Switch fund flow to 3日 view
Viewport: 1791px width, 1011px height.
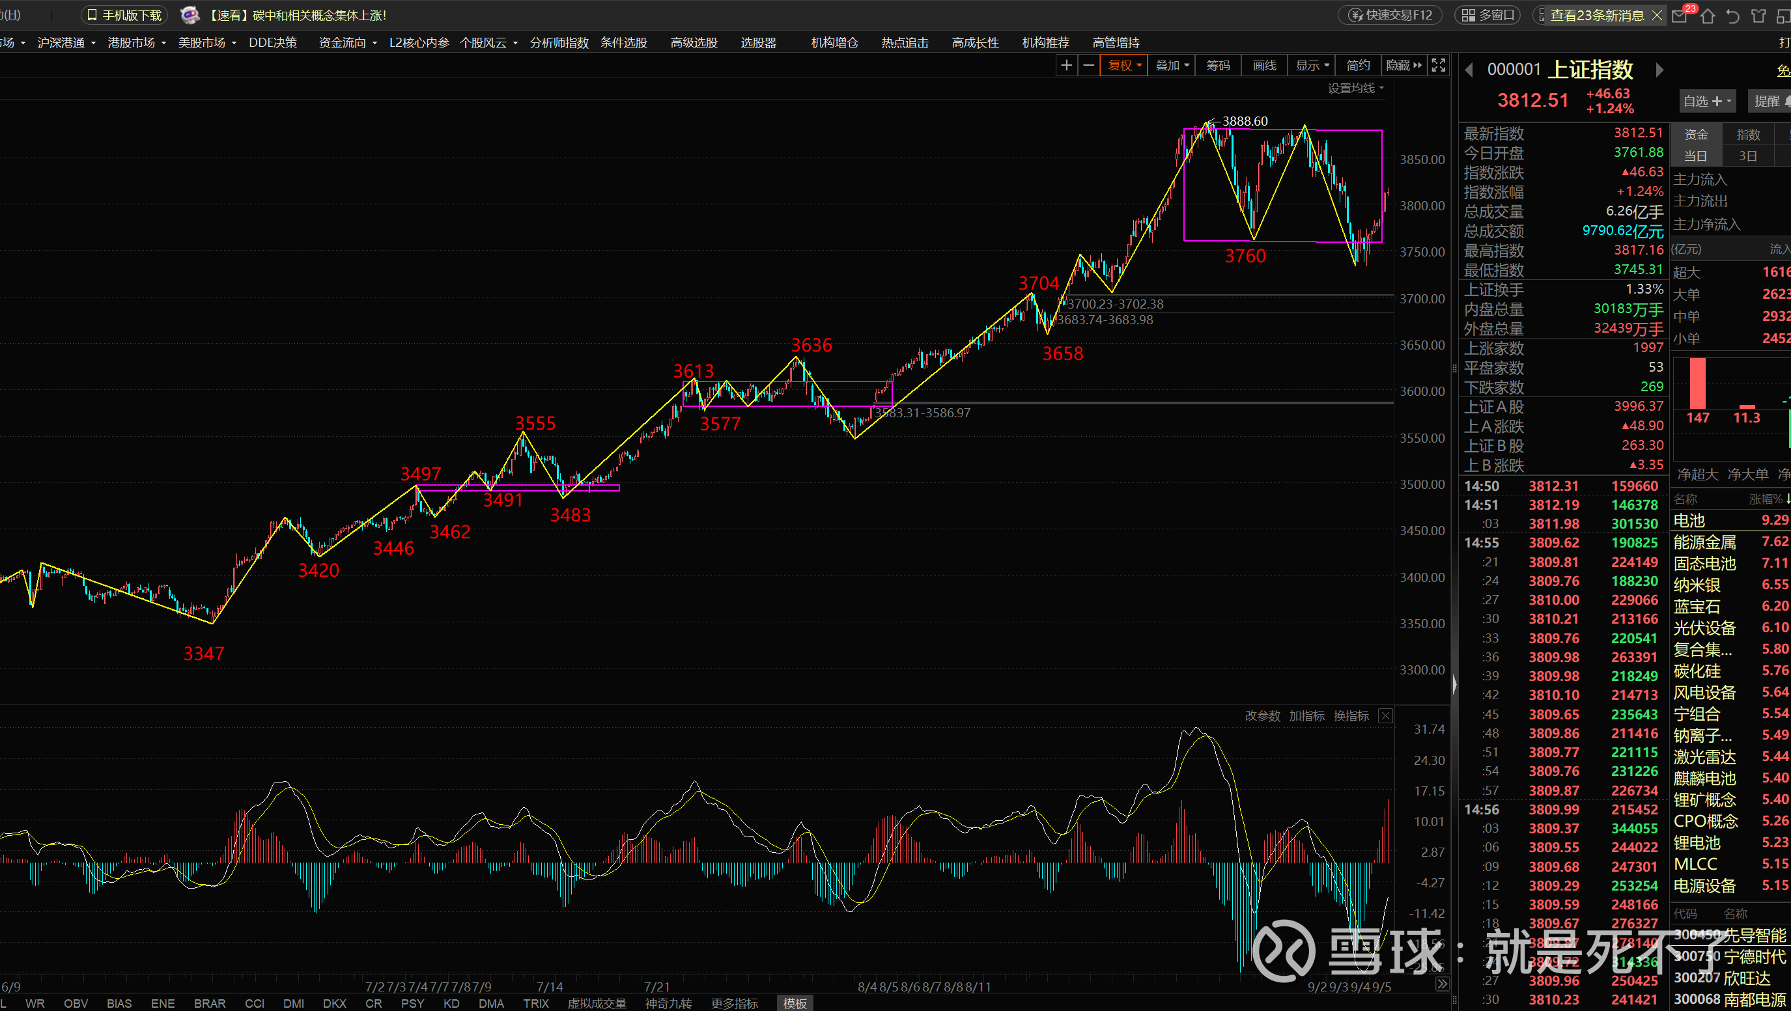tap(1748, 156)
